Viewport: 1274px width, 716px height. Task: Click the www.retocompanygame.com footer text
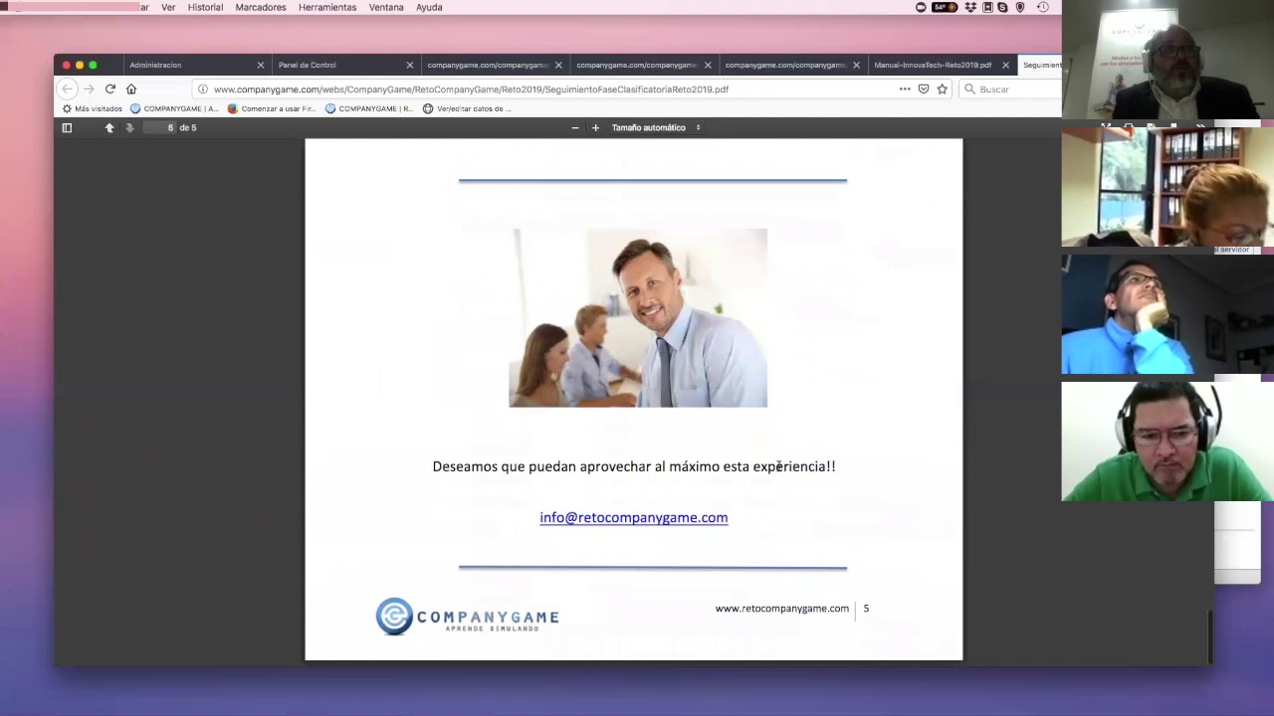(x=782, y=609)
